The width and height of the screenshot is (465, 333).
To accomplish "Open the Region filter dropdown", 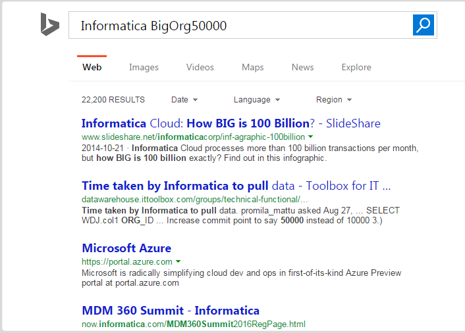I will [334, 100].
